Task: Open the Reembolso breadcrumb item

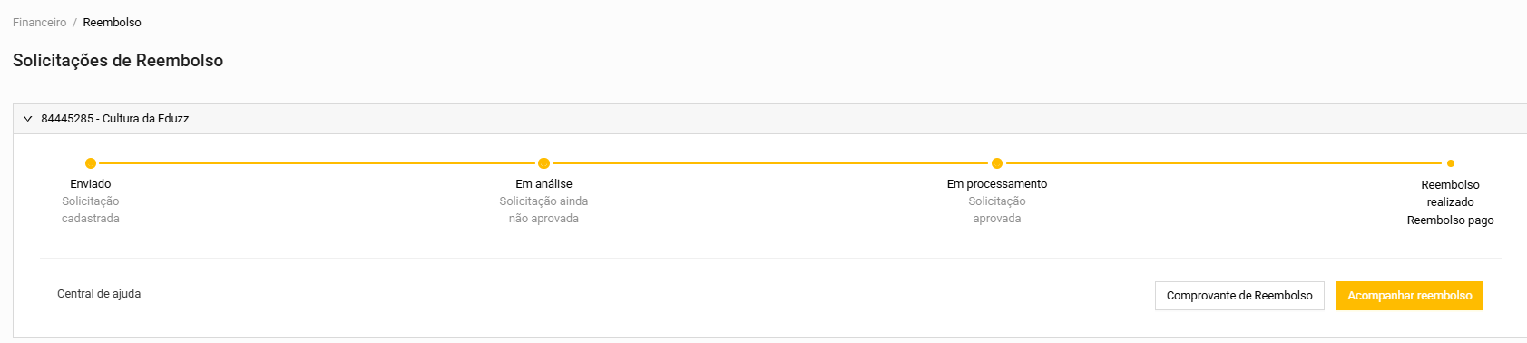Action: click(x=112, y=23)
